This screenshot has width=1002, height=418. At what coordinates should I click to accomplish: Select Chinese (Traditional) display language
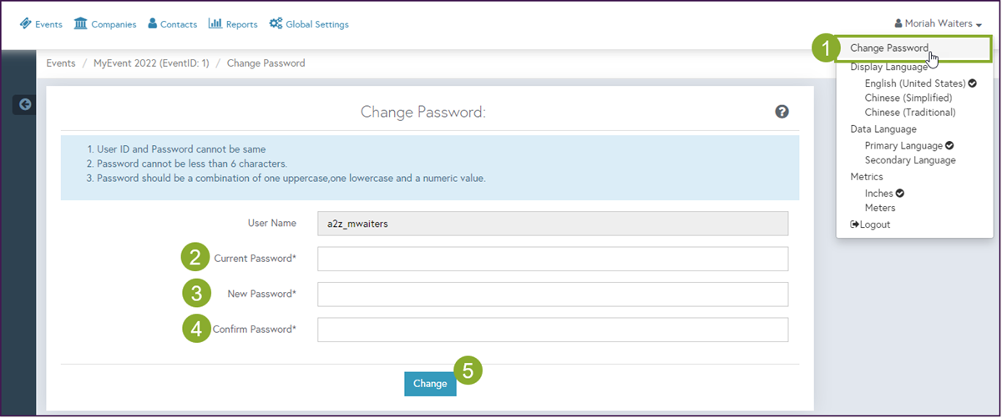[909, 112]
